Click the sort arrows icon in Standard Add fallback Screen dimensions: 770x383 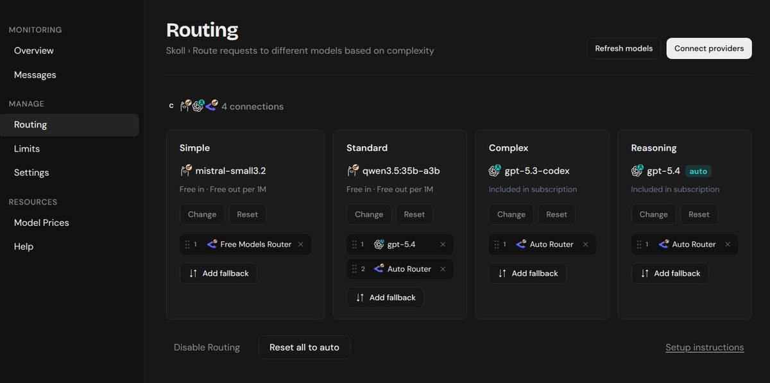point(360,298)
